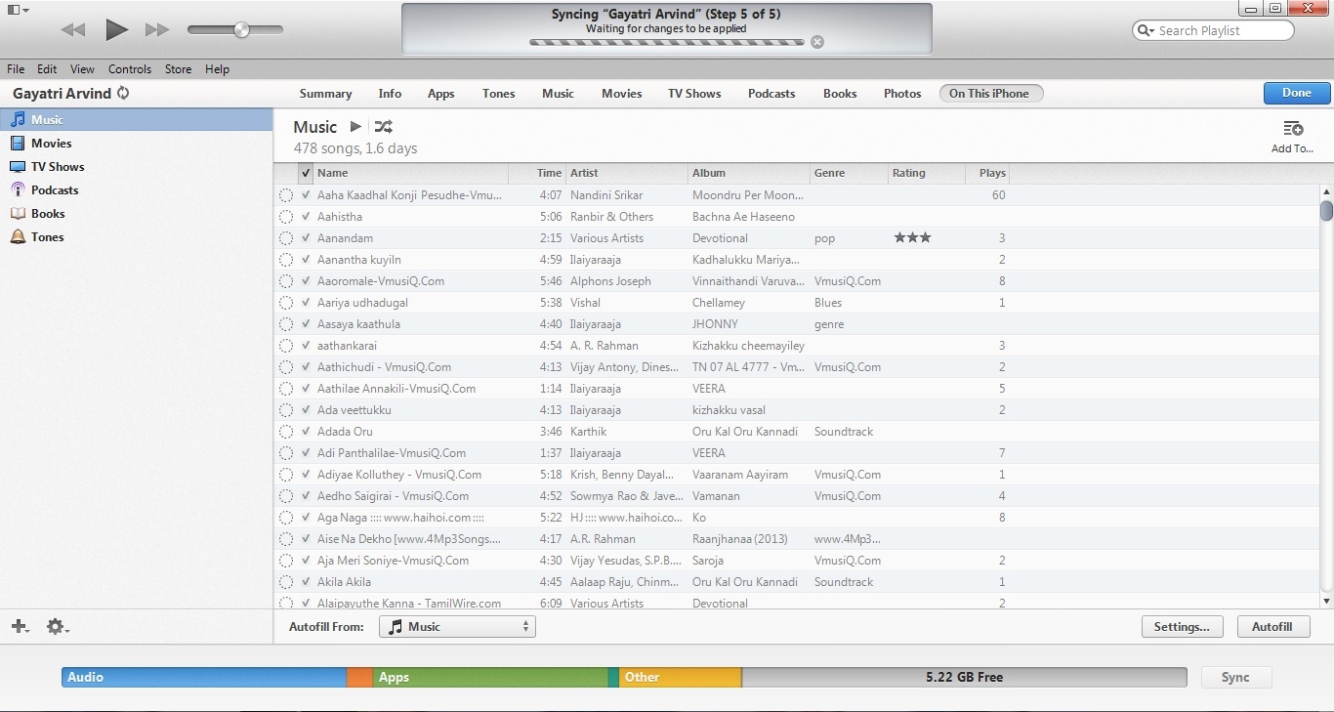This screenshot has height=712, width=1334.
Task: Switch to the Summary tab
Action: (x=326, y=94)
